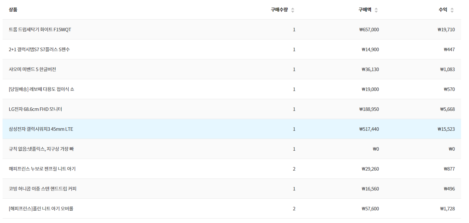Viewport: 469px width, 223px height.
Task: Click quantity 2 in 폴린 니트 아기 오버롤 row
Action: pyautogui.click(x=294, y=209)
